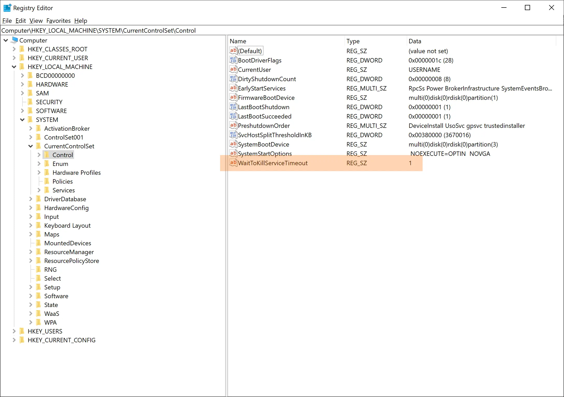Viewport: 564px width, 397px height.
Task: Collapse the CurrentControlSet tree node
Action: coord(31,146)
